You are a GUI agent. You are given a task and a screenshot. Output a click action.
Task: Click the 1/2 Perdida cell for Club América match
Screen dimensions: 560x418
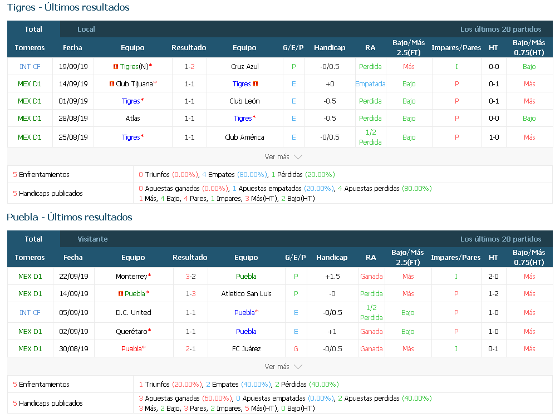pyautogui.click(x=370, y=137)
